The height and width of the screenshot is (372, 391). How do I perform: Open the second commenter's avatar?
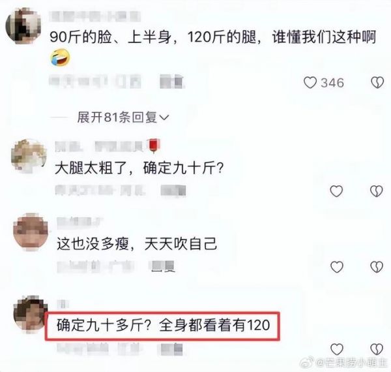(29, 157)
